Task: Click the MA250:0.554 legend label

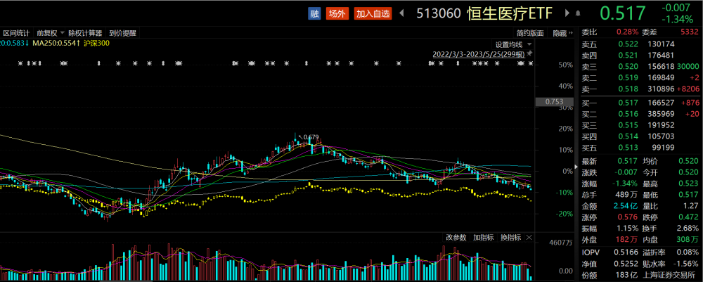Action: pos(56,43)
